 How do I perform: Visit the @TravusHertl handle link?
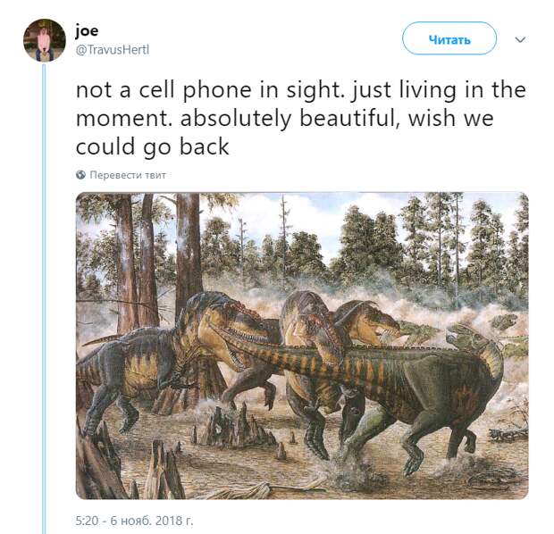[112, 50]
